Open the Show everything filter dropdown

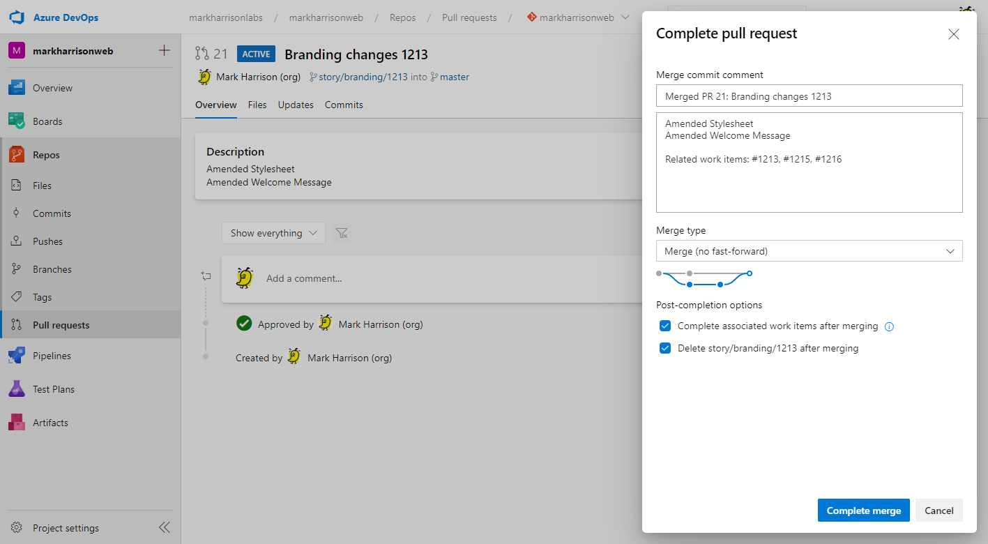point(273,233)
